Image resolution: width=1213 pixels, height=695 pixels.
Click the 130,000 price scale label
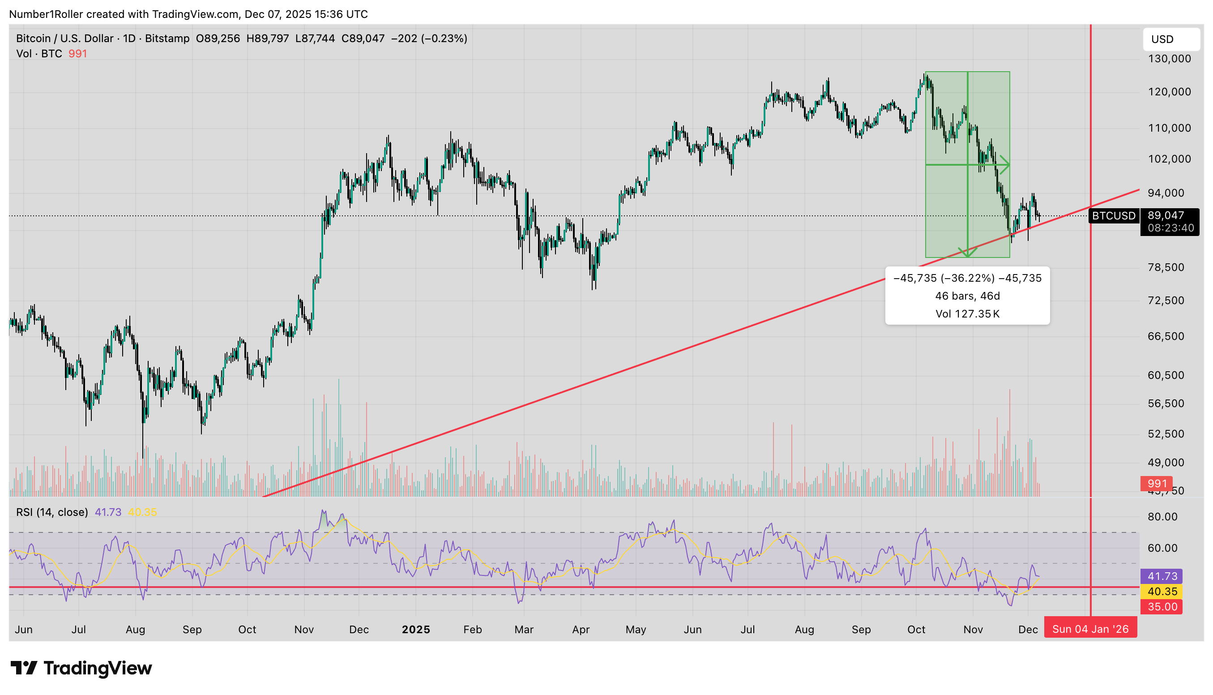point(1169,59)
